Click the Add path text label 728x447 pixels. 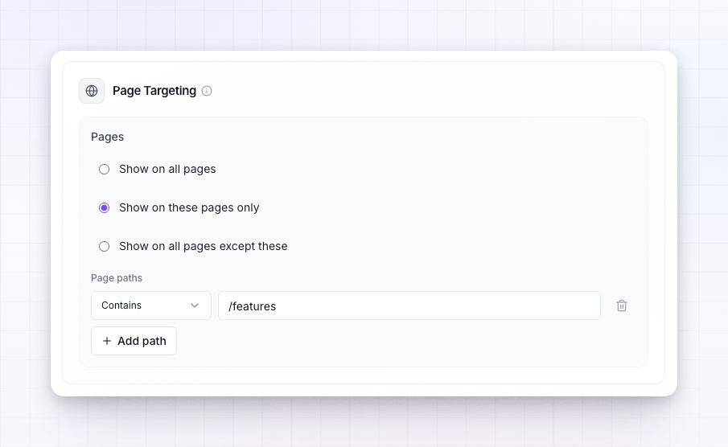tap(142, 341)
